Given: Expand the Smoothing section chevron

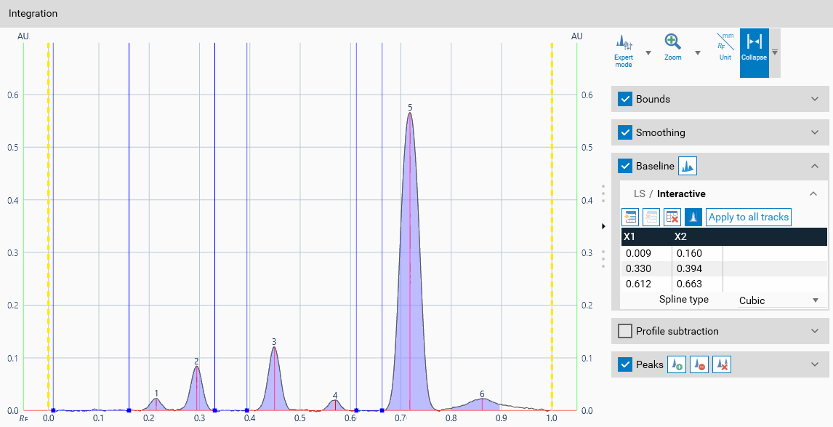Looking at the screenshot, I should 815,132.
